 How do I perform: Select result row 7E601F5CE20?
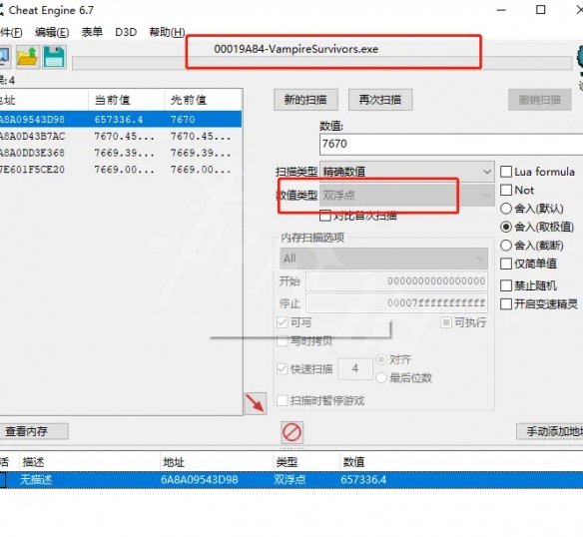click(x=121, y=170)
